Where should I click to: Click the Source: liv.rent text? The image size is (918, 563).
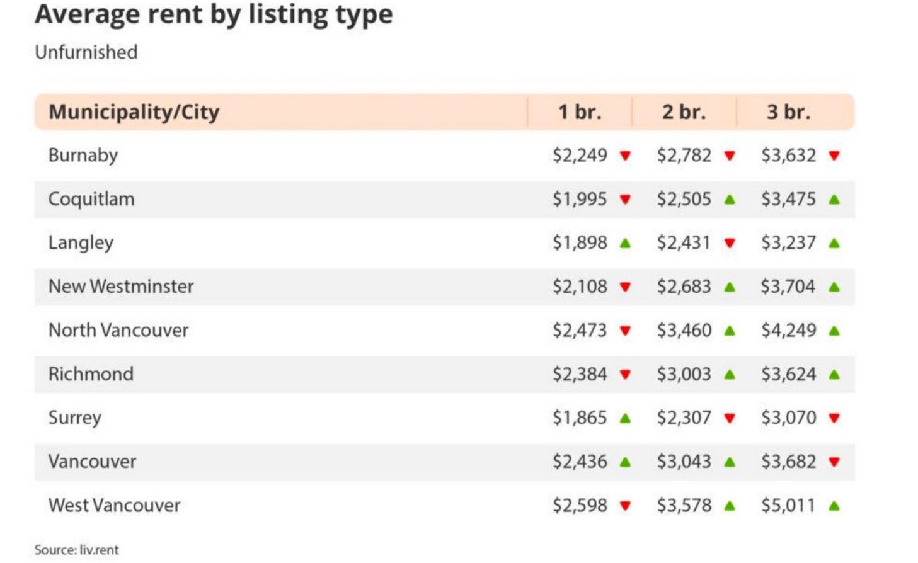[x=76, y=550]
